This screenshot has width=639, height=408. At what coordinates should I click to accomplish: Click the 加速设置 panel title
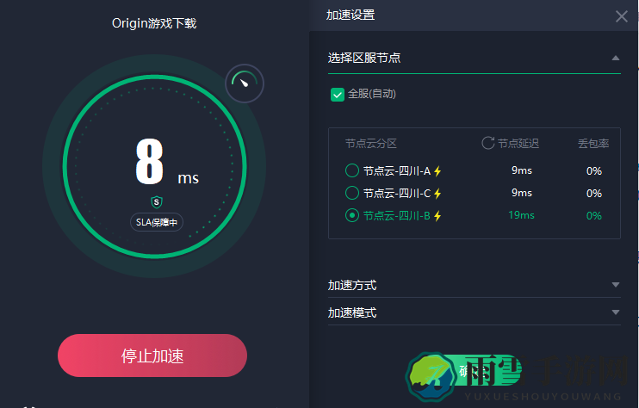click(350, 15)
